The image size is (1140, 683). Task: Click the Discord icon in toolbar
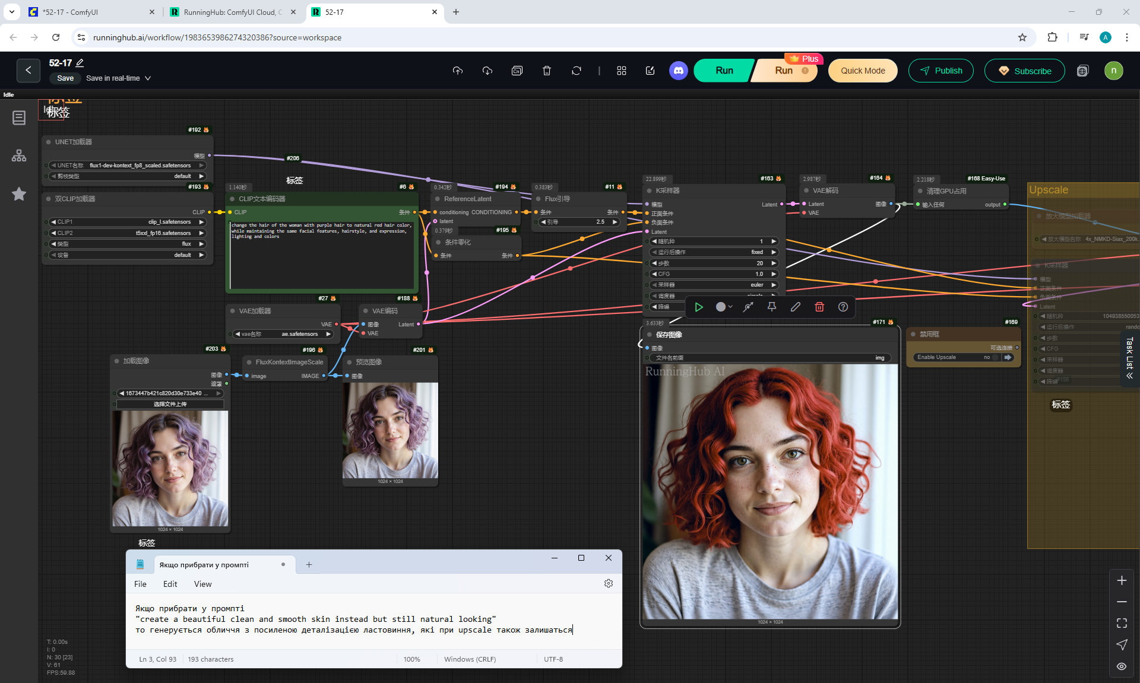pyautogui.click(x=678, y=71)
